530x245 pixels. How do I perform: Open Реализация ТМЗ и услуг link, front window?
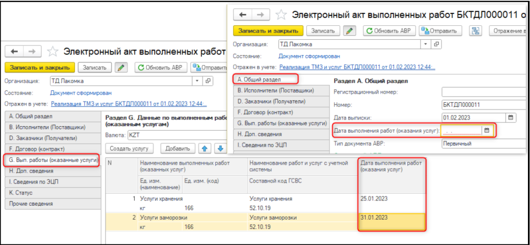pos(357,67)
